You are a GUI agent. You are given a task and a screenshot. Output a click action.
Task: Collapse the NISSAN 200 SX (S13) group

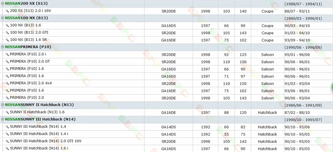click(3, 4)
